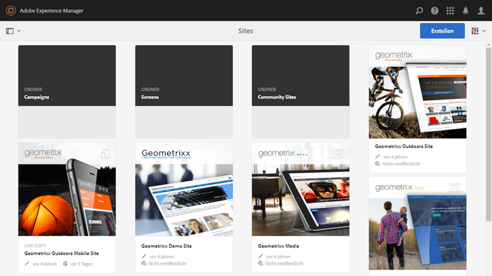The width and height of the screenshot is (492, 276).
Task: Click pencil modified icon on Outdoors Mobile Site
Action: pos(27,264)
